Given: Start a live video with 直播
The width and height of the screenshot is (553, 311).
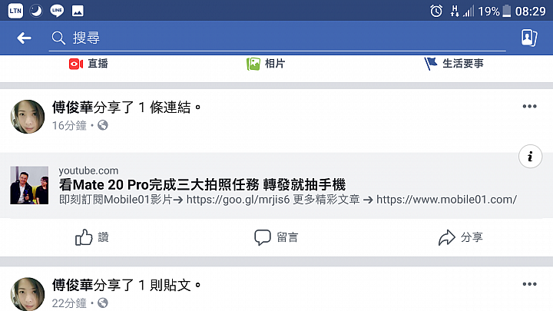Looking at the screenshot, I should coord(88,64).
